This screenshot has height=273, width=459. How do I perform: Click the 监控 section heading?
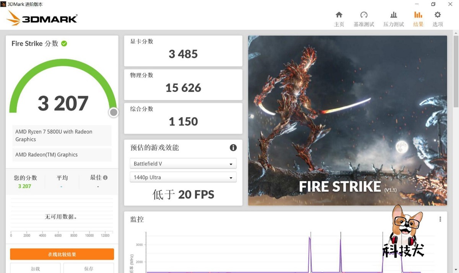coord(137,219)
